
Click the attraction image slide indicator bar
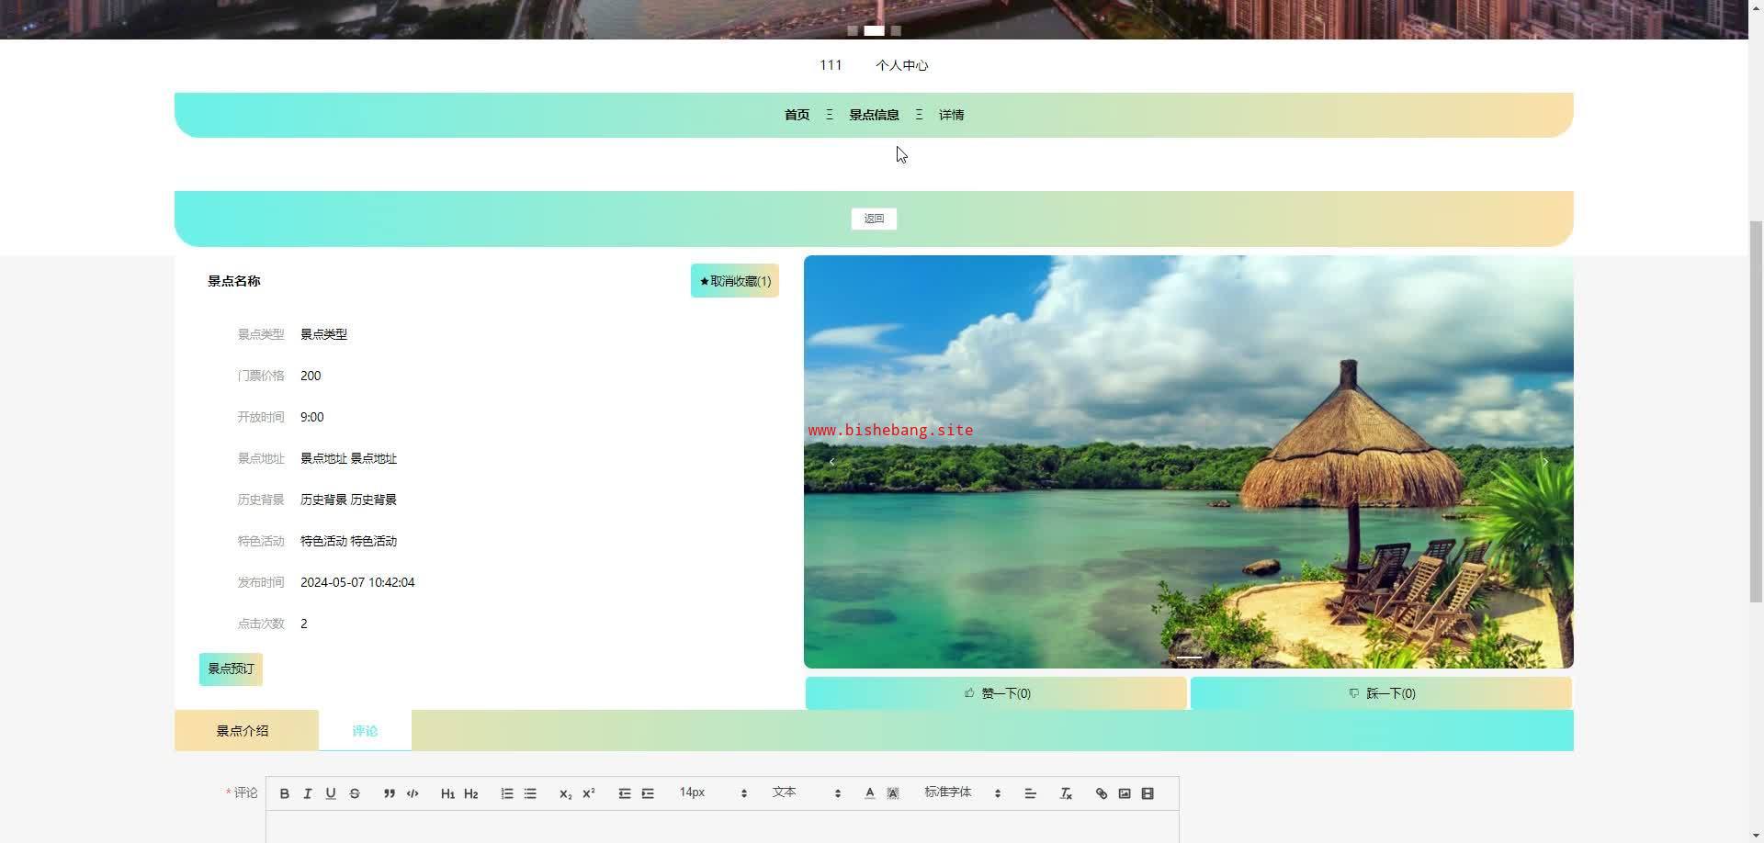(x=1189, y=658)
